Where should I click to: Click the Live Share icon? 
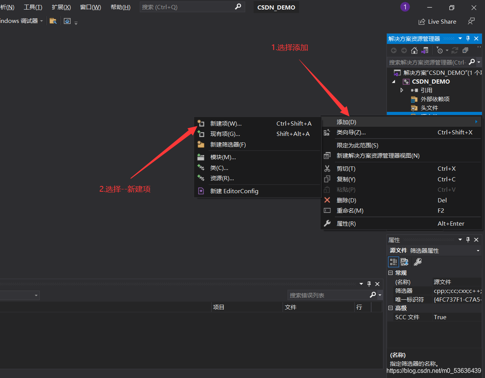click(422, 22)
